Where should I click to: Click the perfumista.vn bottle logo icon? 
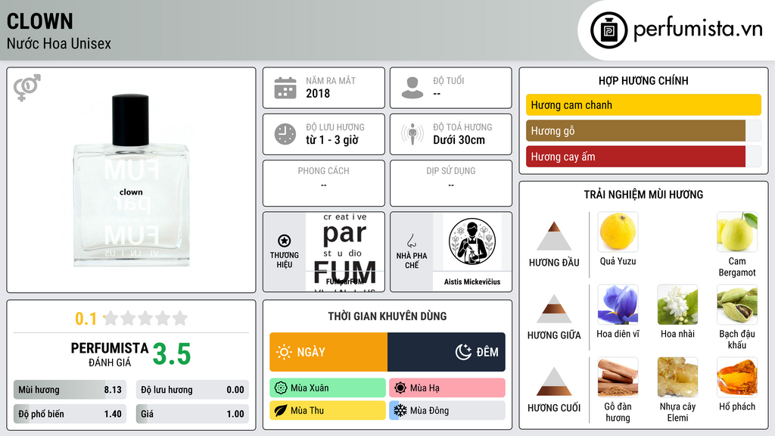coord(608,30)
